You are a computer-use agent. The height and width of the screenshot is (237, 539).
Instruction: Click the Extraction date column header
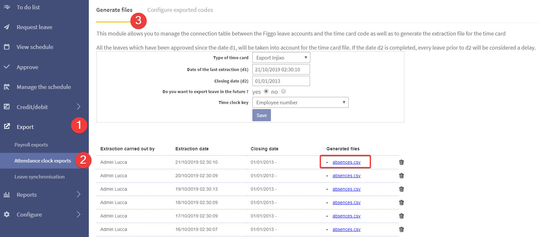[x=192, y=149]
